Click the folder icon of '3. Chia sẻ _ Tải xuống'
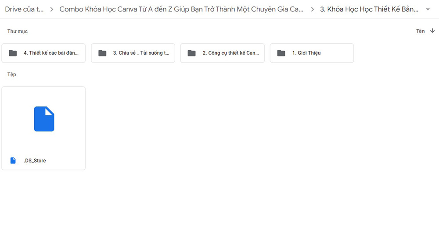The width and height of the screenshot is (439, 247). click(102, 53)
